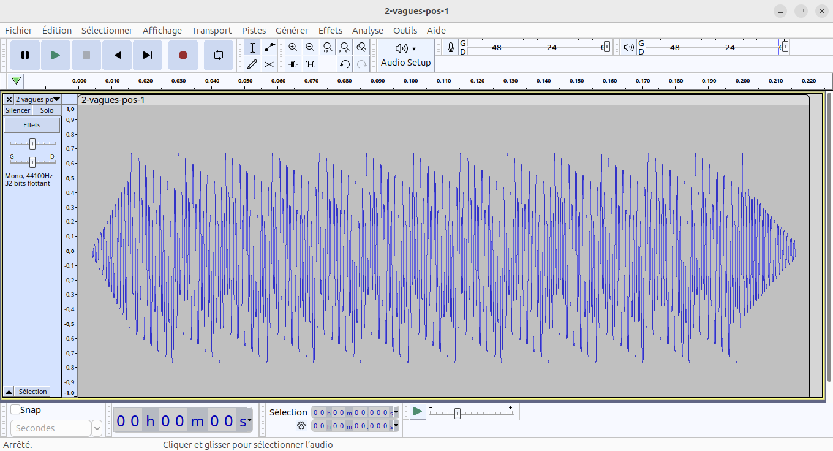Click the Skip to End button
The height and width of the screenshot is (451, 833).
[x=147, y=55]
